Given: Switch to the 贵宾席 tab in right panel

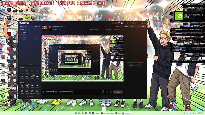Looking at the screenshot, I should (x=127, y=27).
